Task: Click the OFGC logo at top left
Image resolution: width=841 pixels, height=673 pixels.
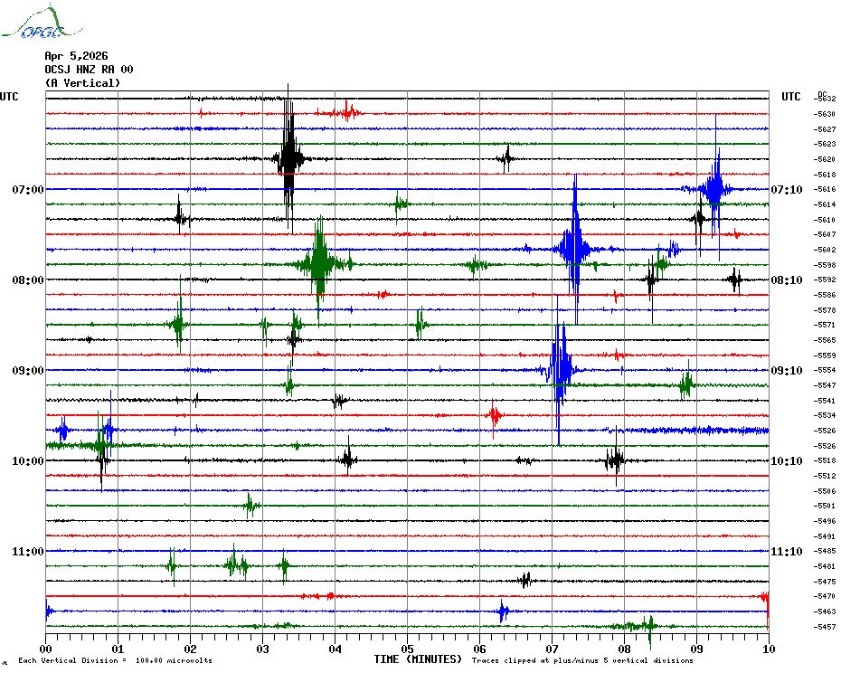Action: [x=36, y=24]
